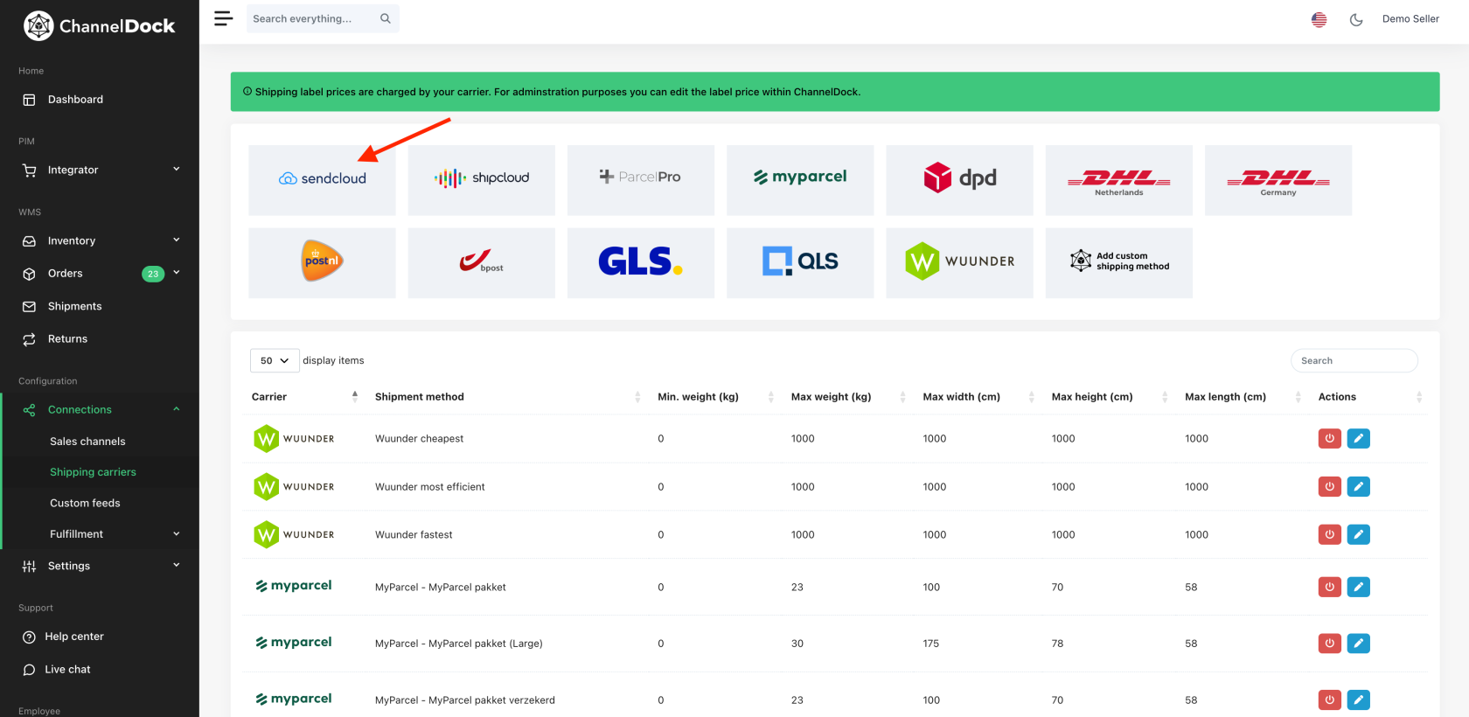This screenshot has height=717, width=1469.
Task: Sort by Max height (cm) column
Action: [x=1110, y=397]
